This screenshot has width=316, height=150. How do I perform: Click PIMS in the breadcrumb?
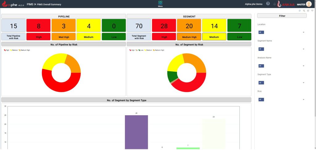30,5
